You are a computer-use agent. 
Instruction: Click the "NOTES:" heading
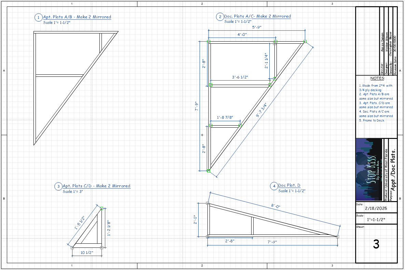[x=377, y=79]
